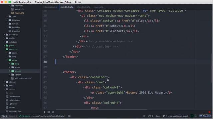
Task: Expand the vendor folder inside views
Action: [x=10, y=75]
